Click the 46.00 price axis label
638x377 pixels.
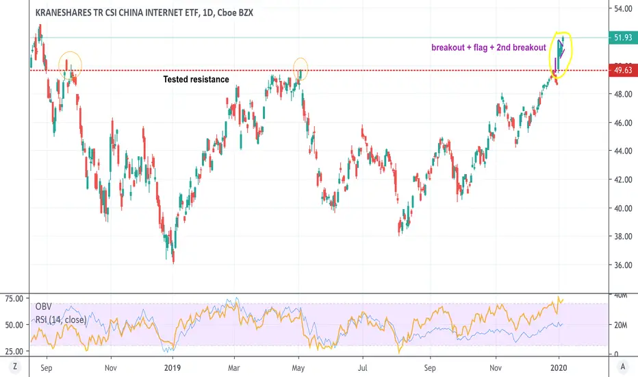click(623, 123)
